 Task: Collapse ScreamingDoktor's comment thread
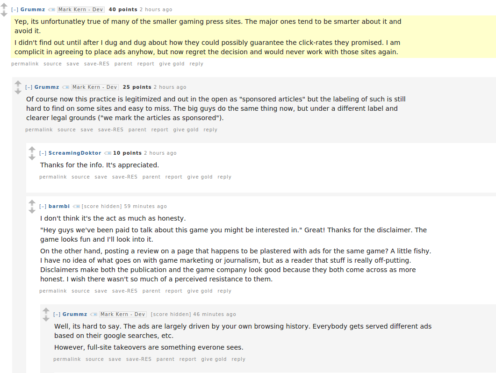[x=43, y=153]
